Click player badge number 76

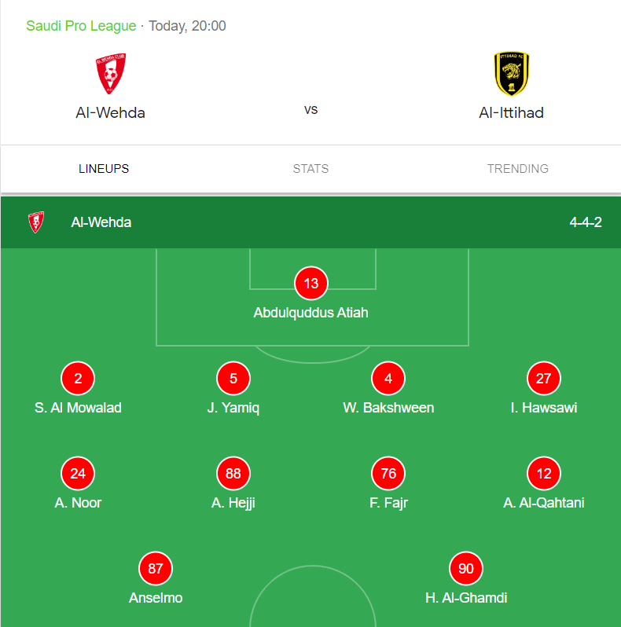tap(388, 474)
